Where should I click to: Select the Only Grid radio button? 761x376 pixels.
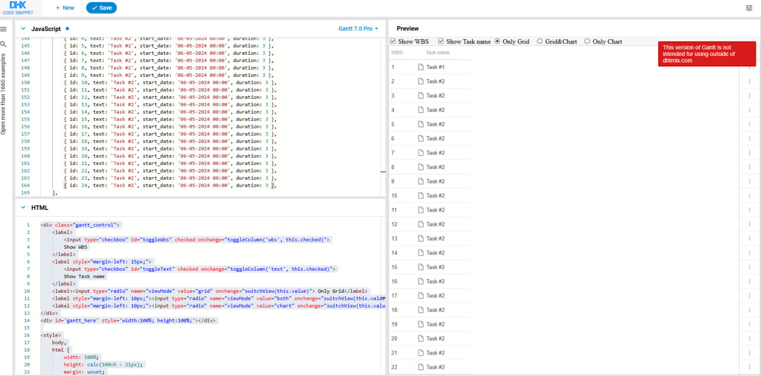click(498, 42)
